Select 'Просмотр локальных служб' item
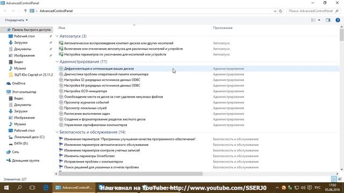 coord(85,108)
